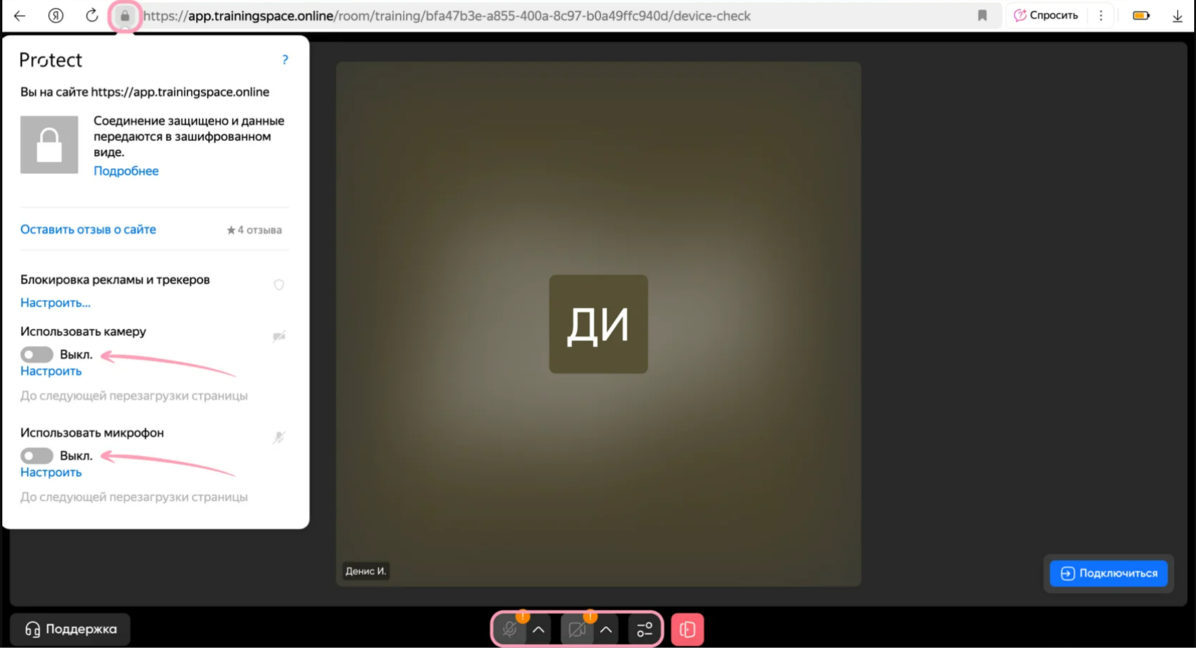1196x648 pixels.
Task: Open the browser downloads icon
Action: coord(1177,16)
